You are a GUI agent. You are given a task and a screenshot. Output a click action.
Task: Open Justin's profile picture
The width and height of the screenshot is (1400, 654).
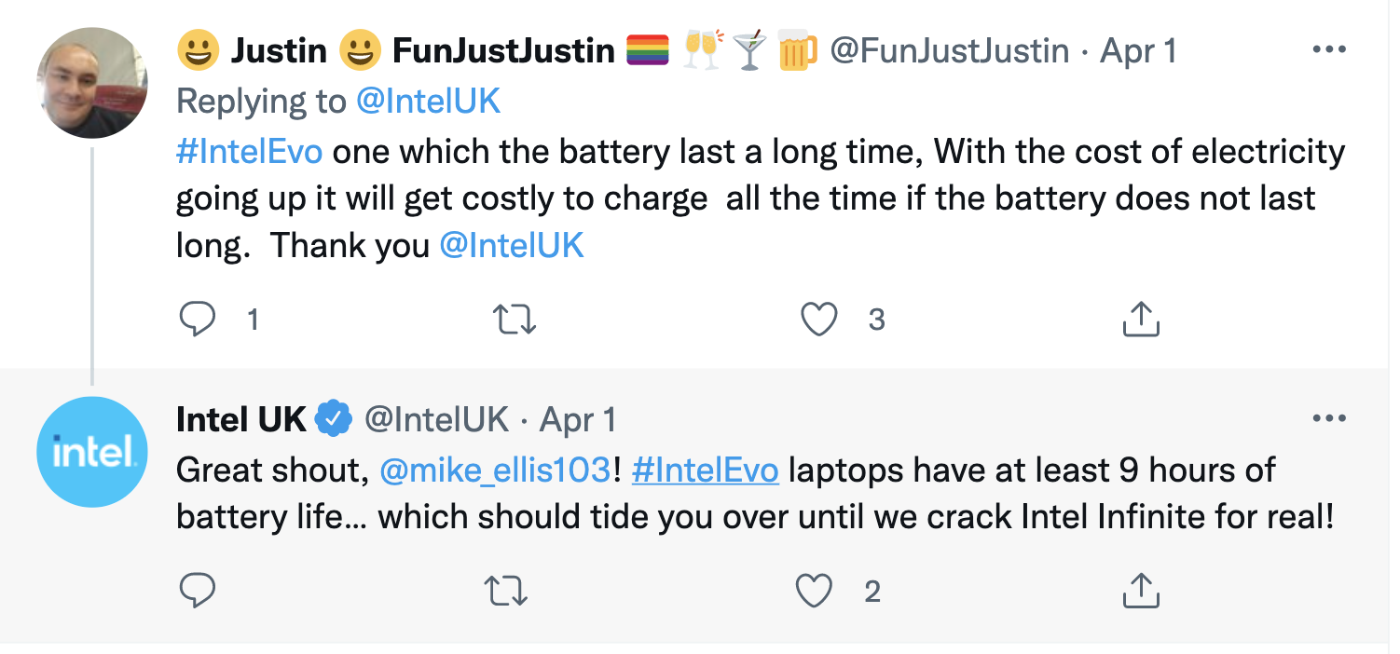pyautogui.click(x=91, y=83)
